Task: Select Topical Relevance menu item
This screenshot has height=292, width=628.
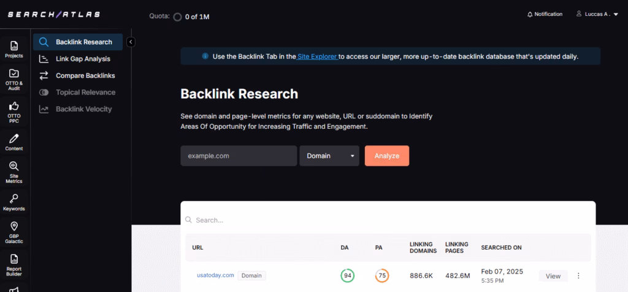Action: point(85,92)
